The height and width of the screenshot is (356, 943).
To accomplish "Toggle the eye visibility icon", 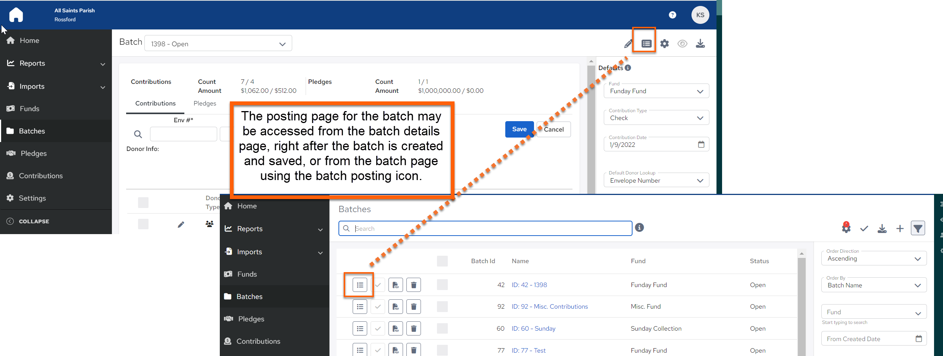I will click(682, 44).
